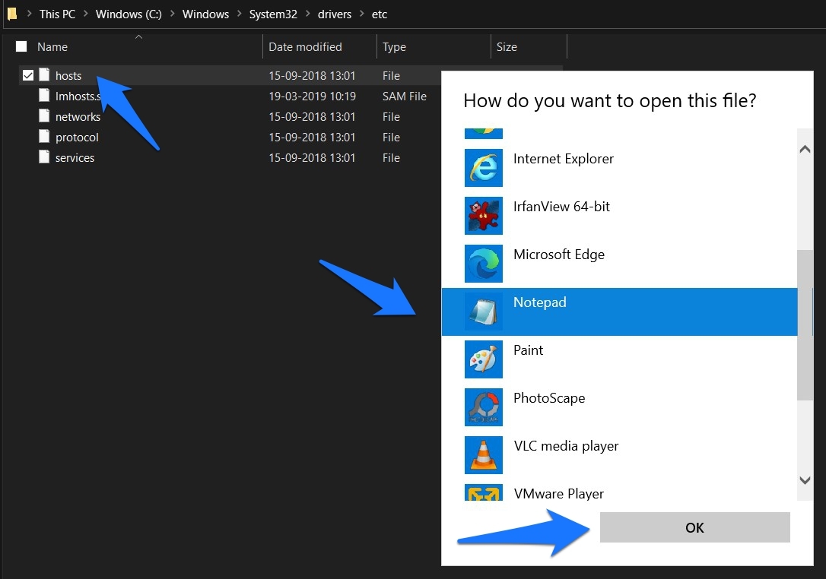Image resolution: width=826 pixels, height=579 pixels.
Task: Select the Paint app icon
Action: [484, 359]
